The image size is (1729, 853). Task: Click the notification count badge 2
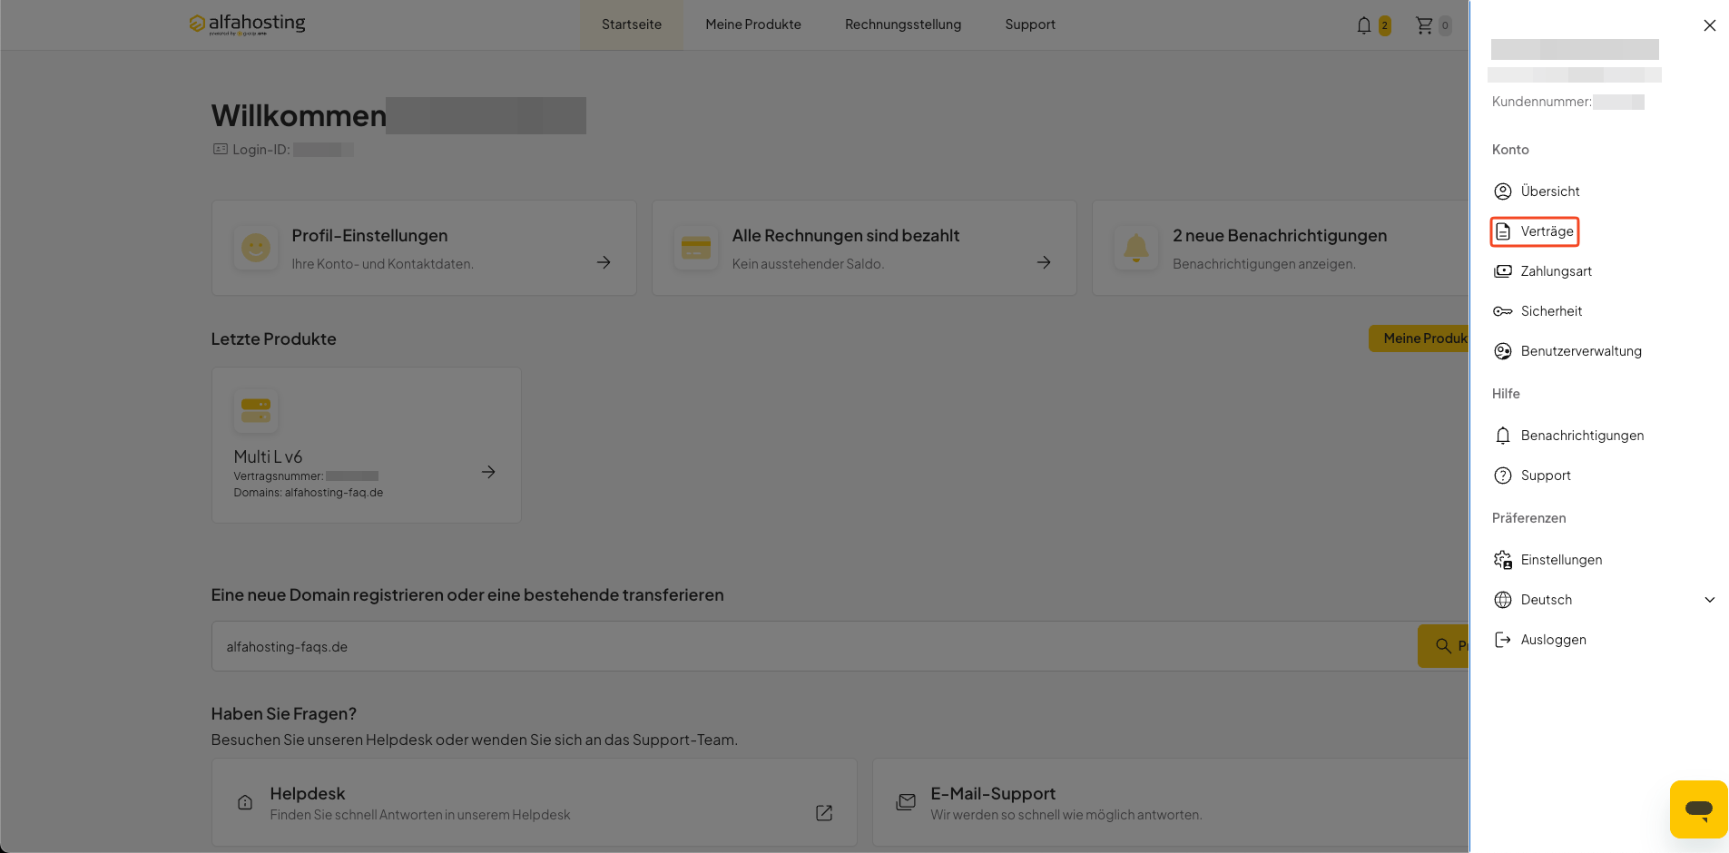[x=1384, y=25]
